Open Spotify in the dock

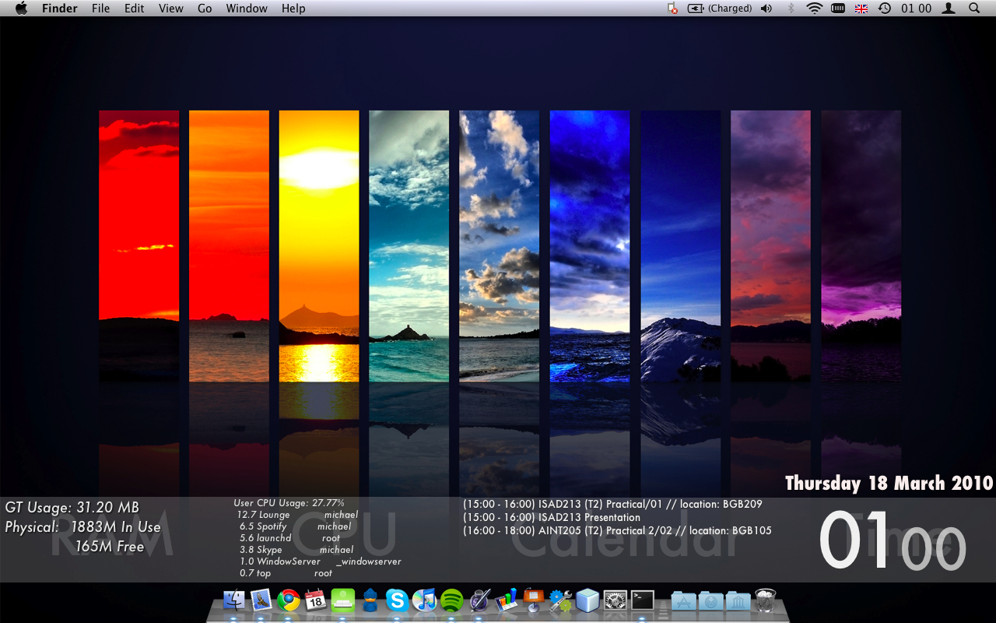point(451,600)
